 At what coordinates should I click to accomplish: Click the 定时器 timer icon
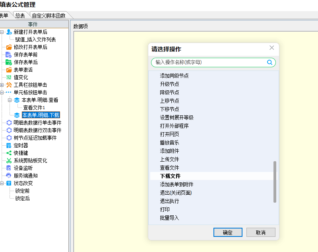(x=9, y=145)
